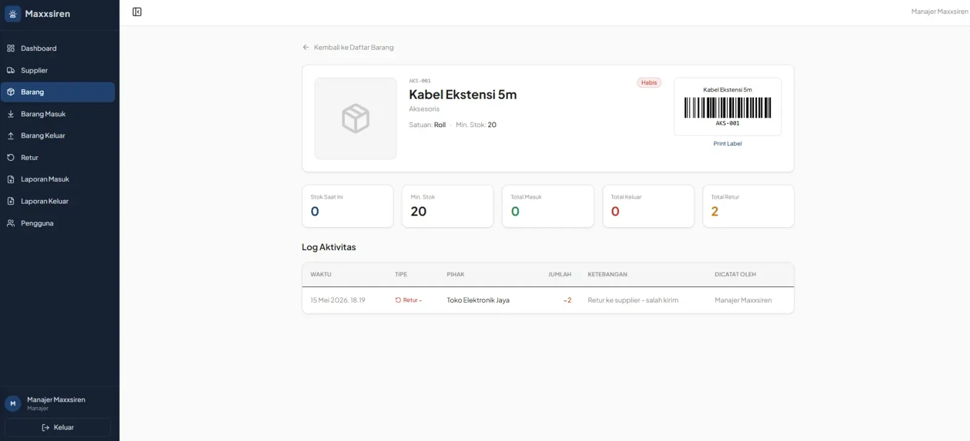Click the Supplier truck icon

click(x=11, y=70)
